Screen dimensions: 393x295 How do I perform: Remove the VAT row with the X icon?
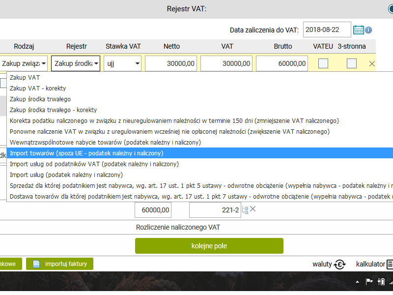[x=372, y=63]
